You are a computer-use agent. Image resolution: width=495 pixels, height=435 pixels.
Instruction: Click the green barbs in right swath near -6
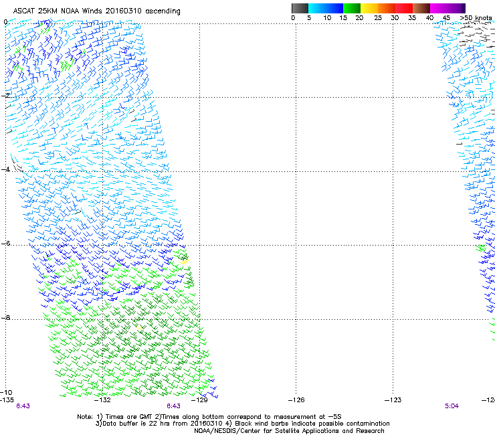(x=481, y=248)
